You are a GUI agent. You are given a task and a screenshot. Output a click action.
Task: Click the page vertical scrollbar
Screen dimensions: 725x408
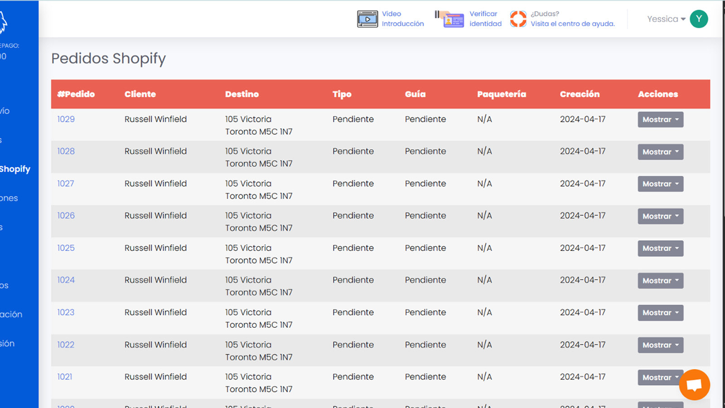coord(724,204)
